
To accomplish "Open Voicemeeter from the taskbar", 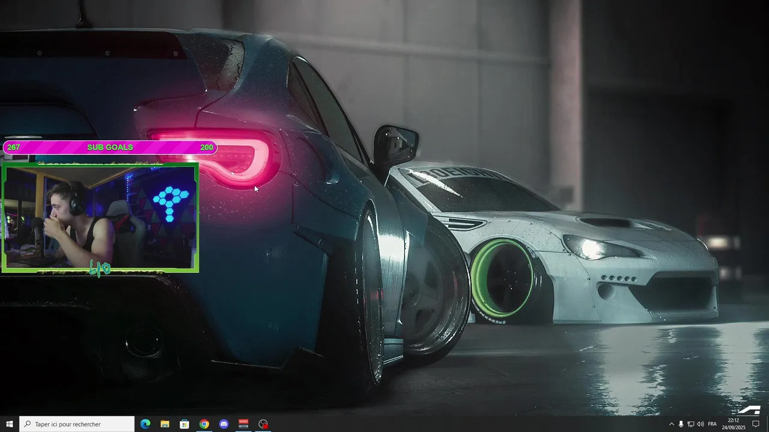I will click(243, 424).
